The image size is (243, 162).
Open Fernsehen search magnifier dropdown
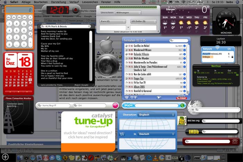(171, 41)
